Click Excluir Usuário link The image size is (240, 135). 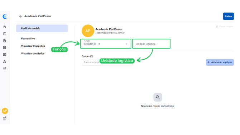coord(226,27)
